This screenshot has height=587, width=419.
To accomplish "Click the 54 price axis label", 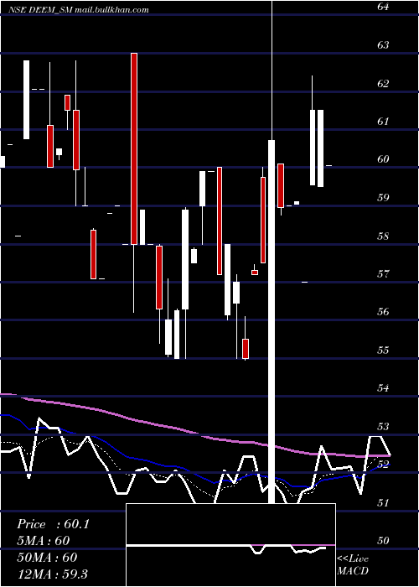I will (x=383, y=387).
